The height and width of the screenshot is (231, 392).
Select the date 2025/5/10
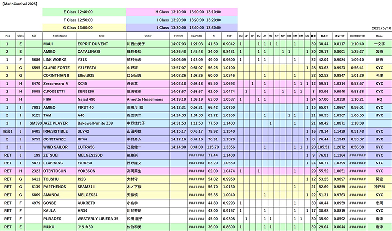(381, 28)
